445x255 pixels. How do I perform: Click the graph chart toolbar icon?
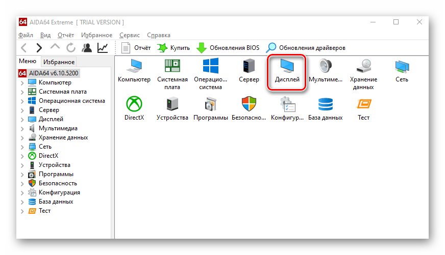click(x=103, y=48)
